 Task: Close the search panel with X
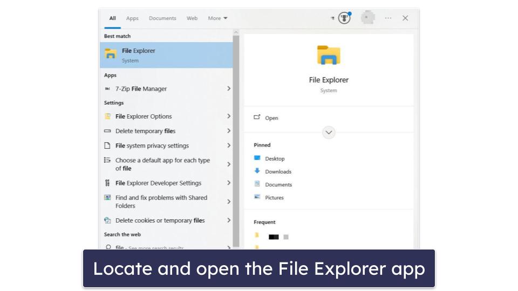pyautogui.click(x=405, y=18)
